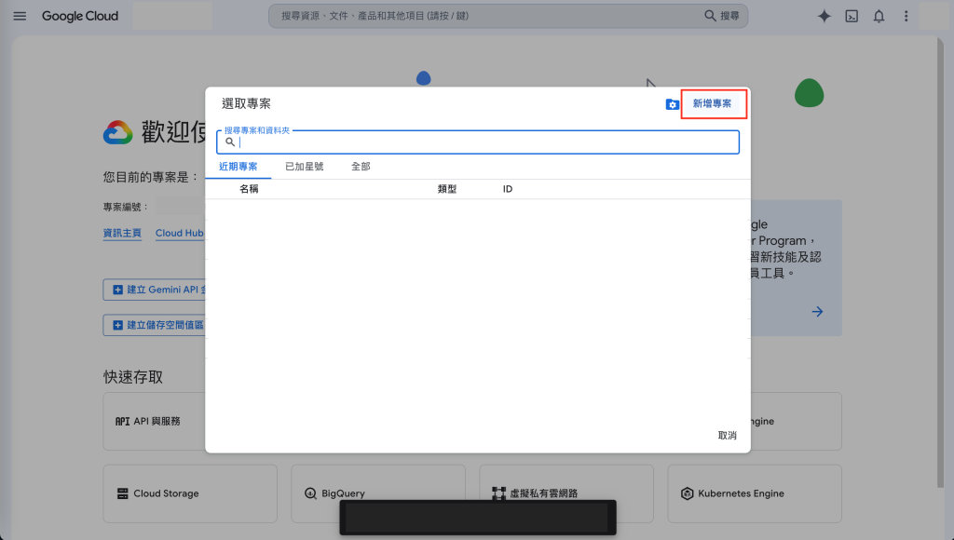Image resolution: width=954 pixels, height=540 pixels.
Task: Click the BigQuery icon
Action: pos(310,493)
